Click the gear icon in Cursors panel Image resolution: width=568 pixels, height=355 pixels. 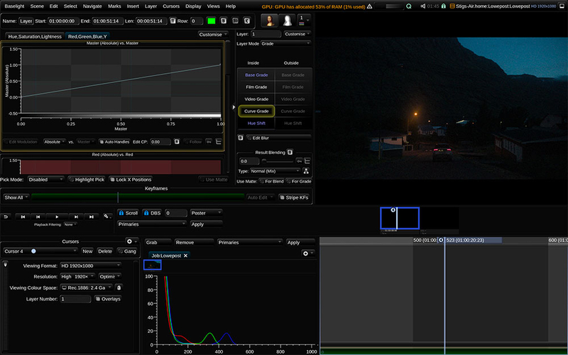click(129, 241)
